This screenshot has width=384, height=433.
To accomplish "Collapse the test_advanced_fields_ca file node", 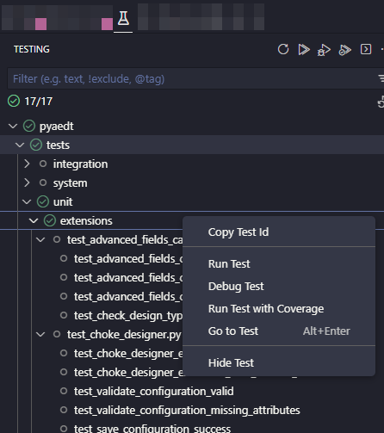I will [40, 239].
